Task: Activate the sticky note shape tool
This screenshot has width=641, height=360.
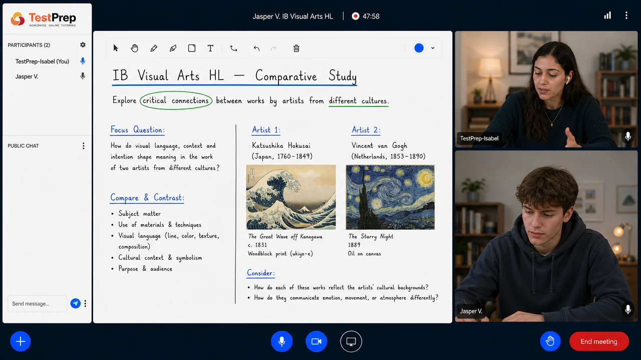Action: click(192, 48)
